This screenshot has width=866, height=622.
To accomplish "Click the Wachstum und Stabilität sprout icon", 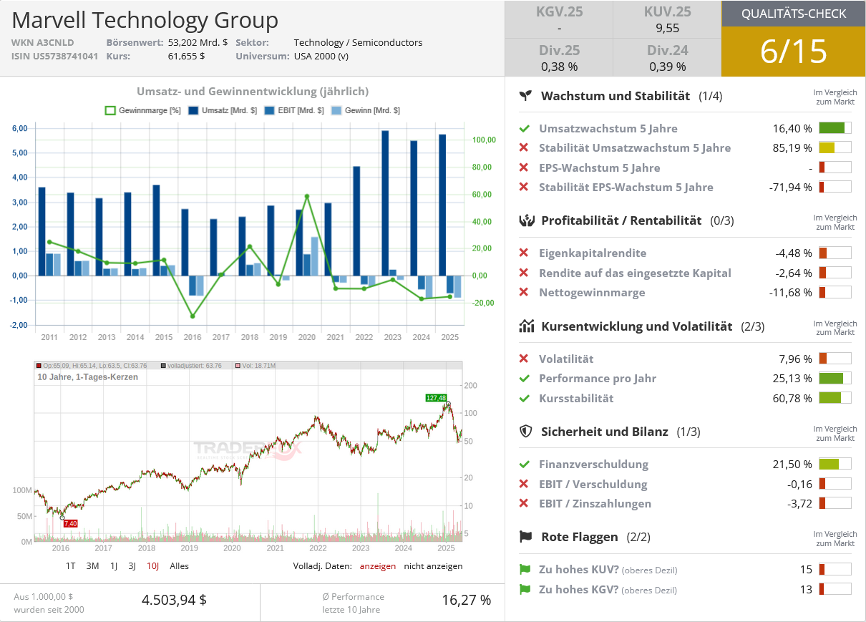I will click(x=526, y=95).
